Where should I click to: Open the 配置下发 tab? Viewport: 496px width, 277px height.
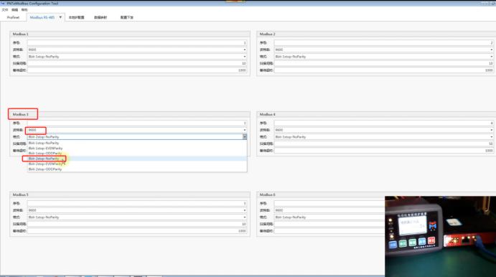pos(127,17)
